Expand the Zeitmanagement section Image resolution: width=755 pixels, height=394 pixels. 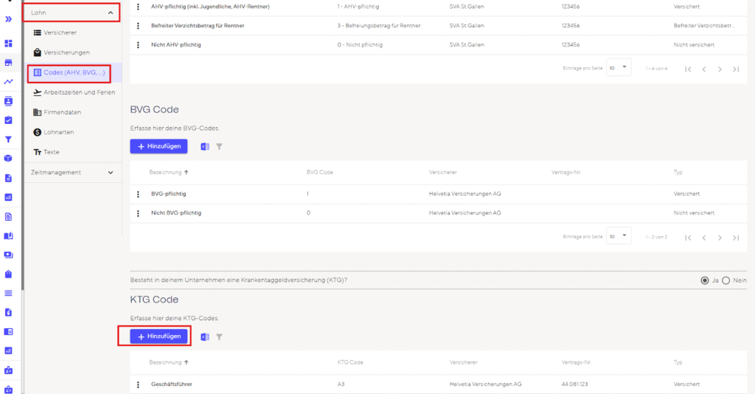click(x=111, y=173)
